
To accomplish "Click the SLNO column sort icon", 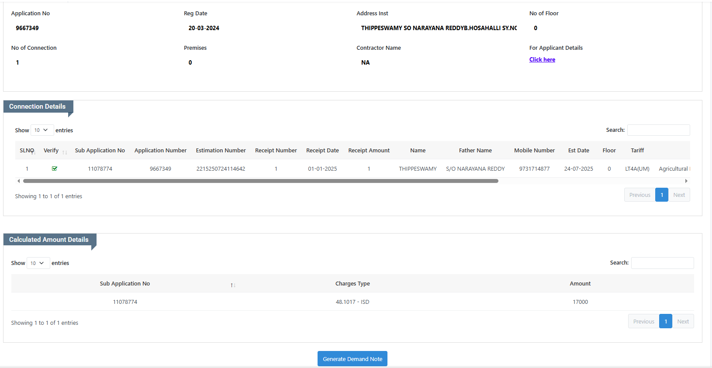I will coord(34,152).
